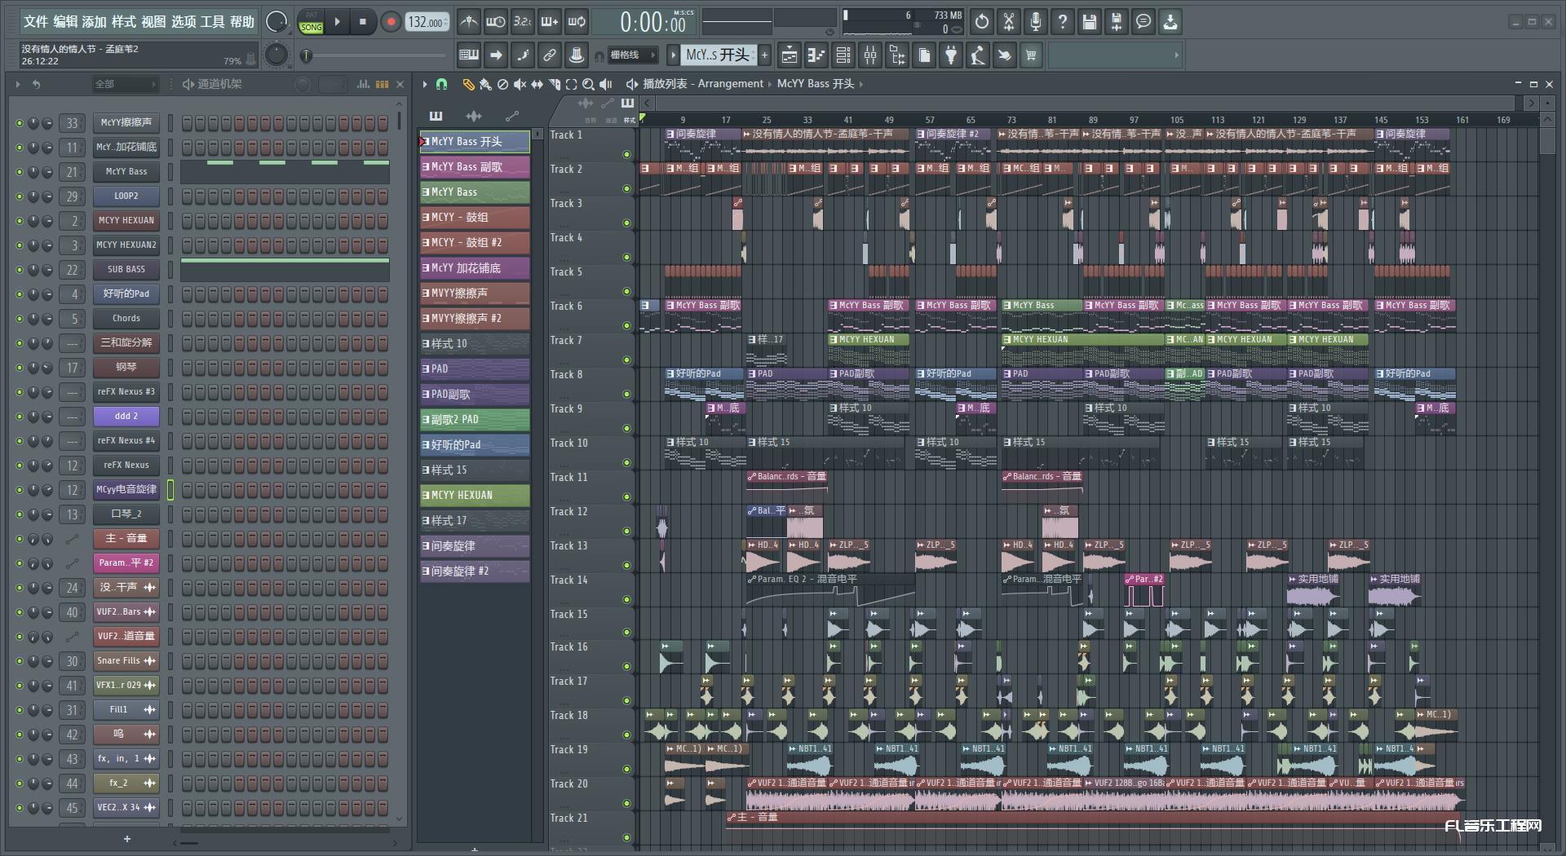Viewport: 1566px width, 856px height.
Task: Toggle the playlist snap magnet icon
Action: (441, 84)
